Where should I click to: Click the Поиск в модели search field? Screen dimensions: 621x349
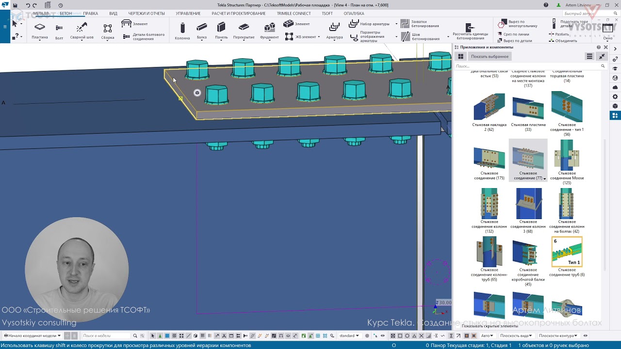[x=106, y=335]
